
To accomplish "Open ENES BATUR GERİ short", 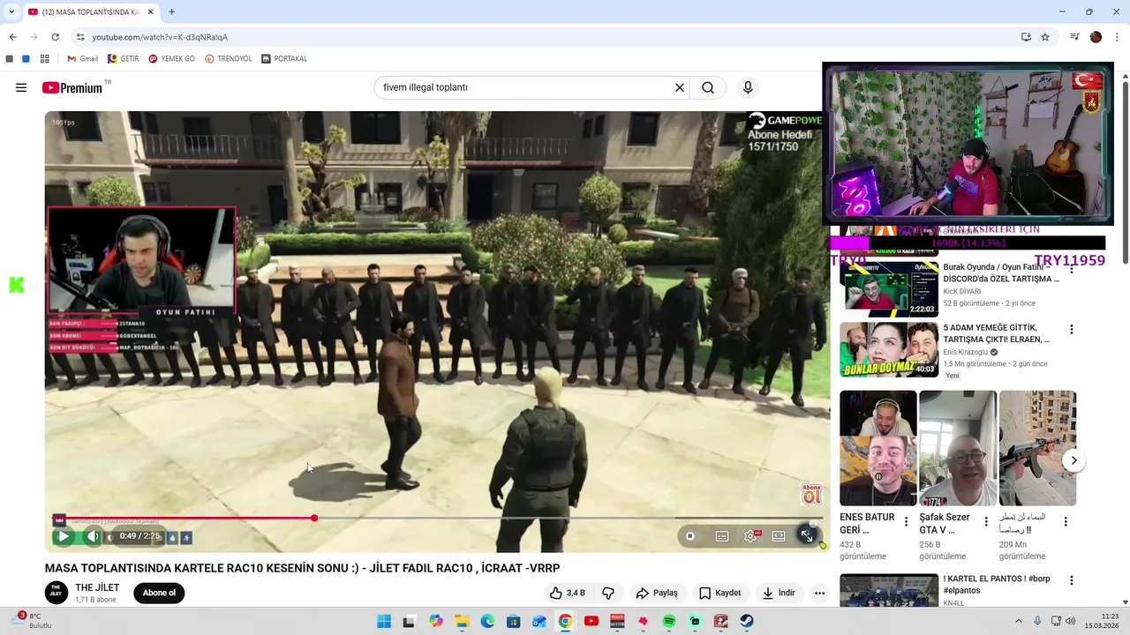I will click(878, 448).
